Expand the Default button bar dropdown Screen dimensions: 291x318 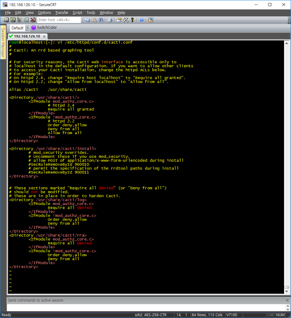point(27,28)
